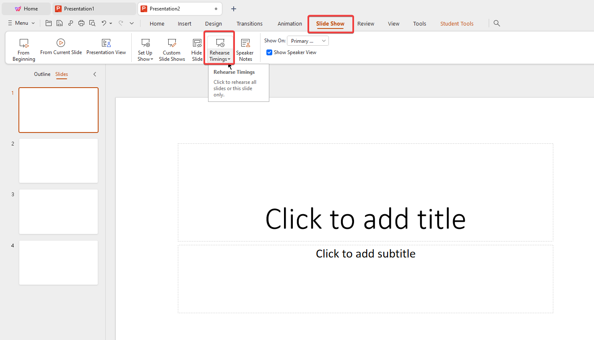Start slideshow From Beginning
This screenshot has height=340, width=594.
23,47
